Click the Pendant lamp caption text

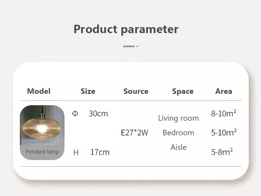42,152
